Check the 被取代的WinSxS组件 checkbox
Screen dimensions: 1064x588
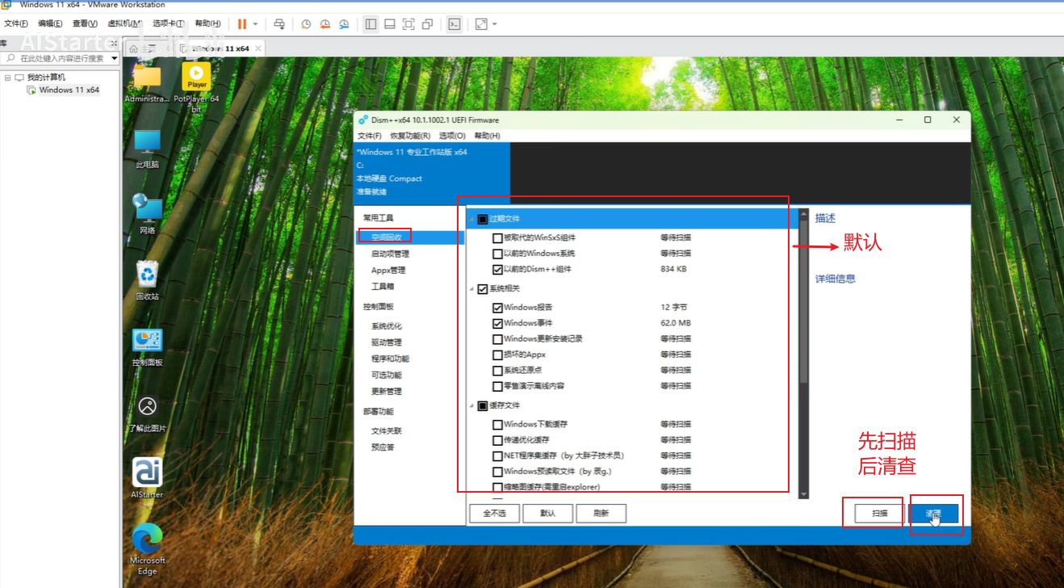[x=497, y=238]
